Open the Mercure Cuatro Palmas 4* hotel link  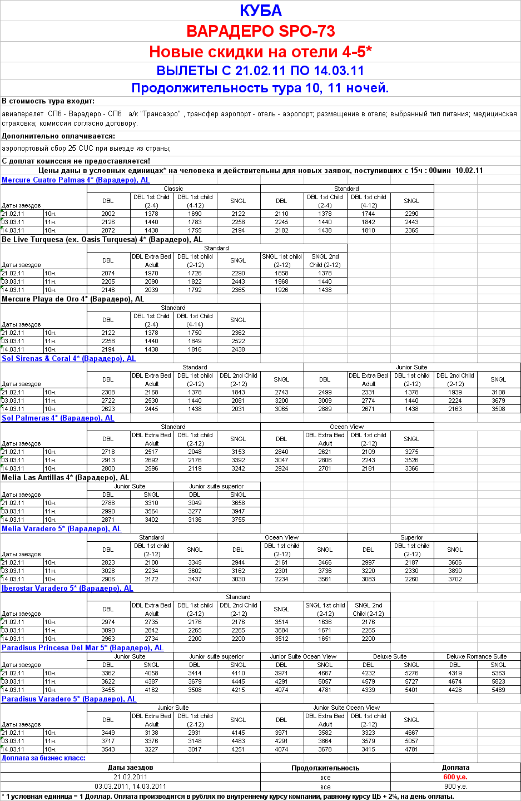76,180
